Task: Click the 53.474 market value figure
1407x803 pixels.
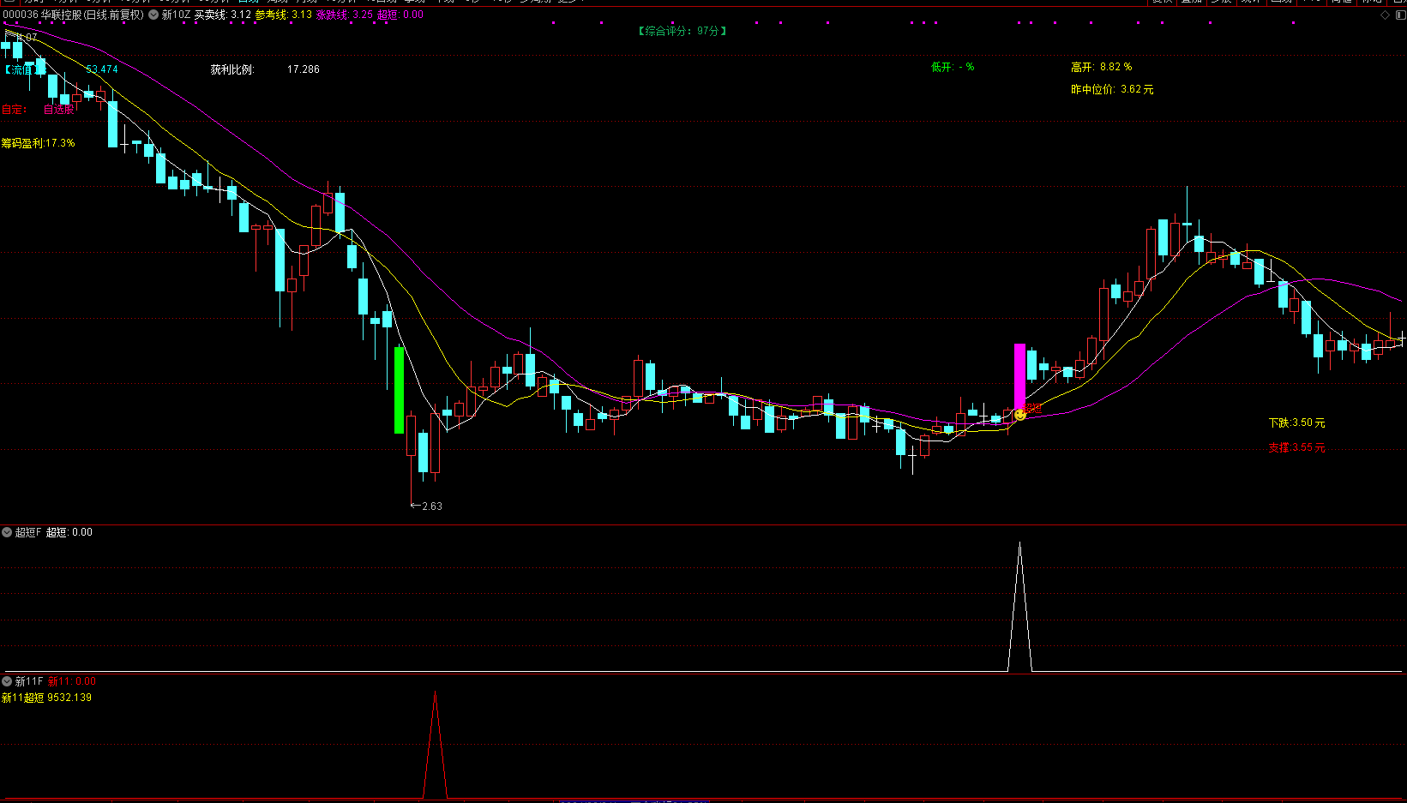Action: click(102, 69)
